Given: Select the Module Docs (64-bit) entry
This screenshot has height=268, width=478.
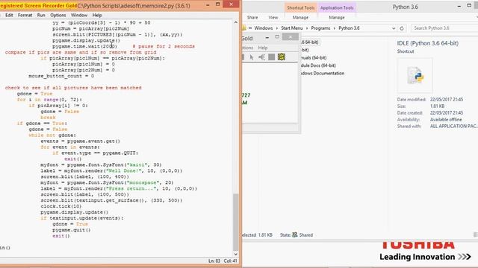Looking at the screenshot, I should (318, 66).
